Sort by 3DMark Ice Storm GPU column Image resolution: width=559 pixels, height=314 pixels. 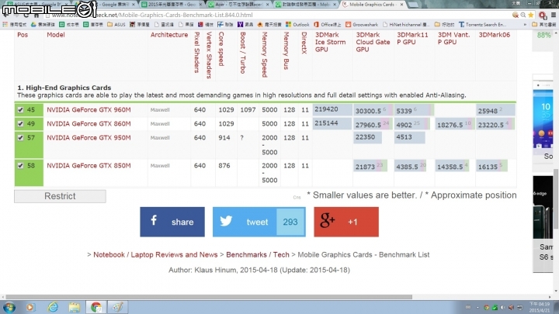click(330, 42)
